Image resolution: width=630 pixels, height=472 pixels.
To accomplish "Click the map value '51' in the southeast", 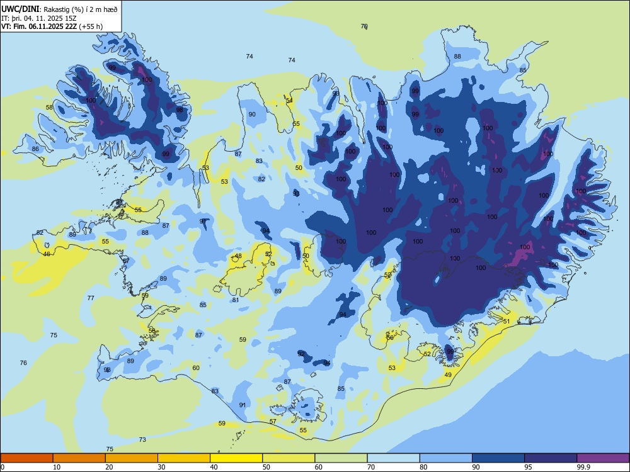I will (507, 322).
